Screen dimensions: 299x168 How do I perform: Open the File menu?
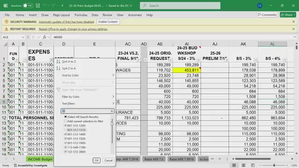[7, 15]
